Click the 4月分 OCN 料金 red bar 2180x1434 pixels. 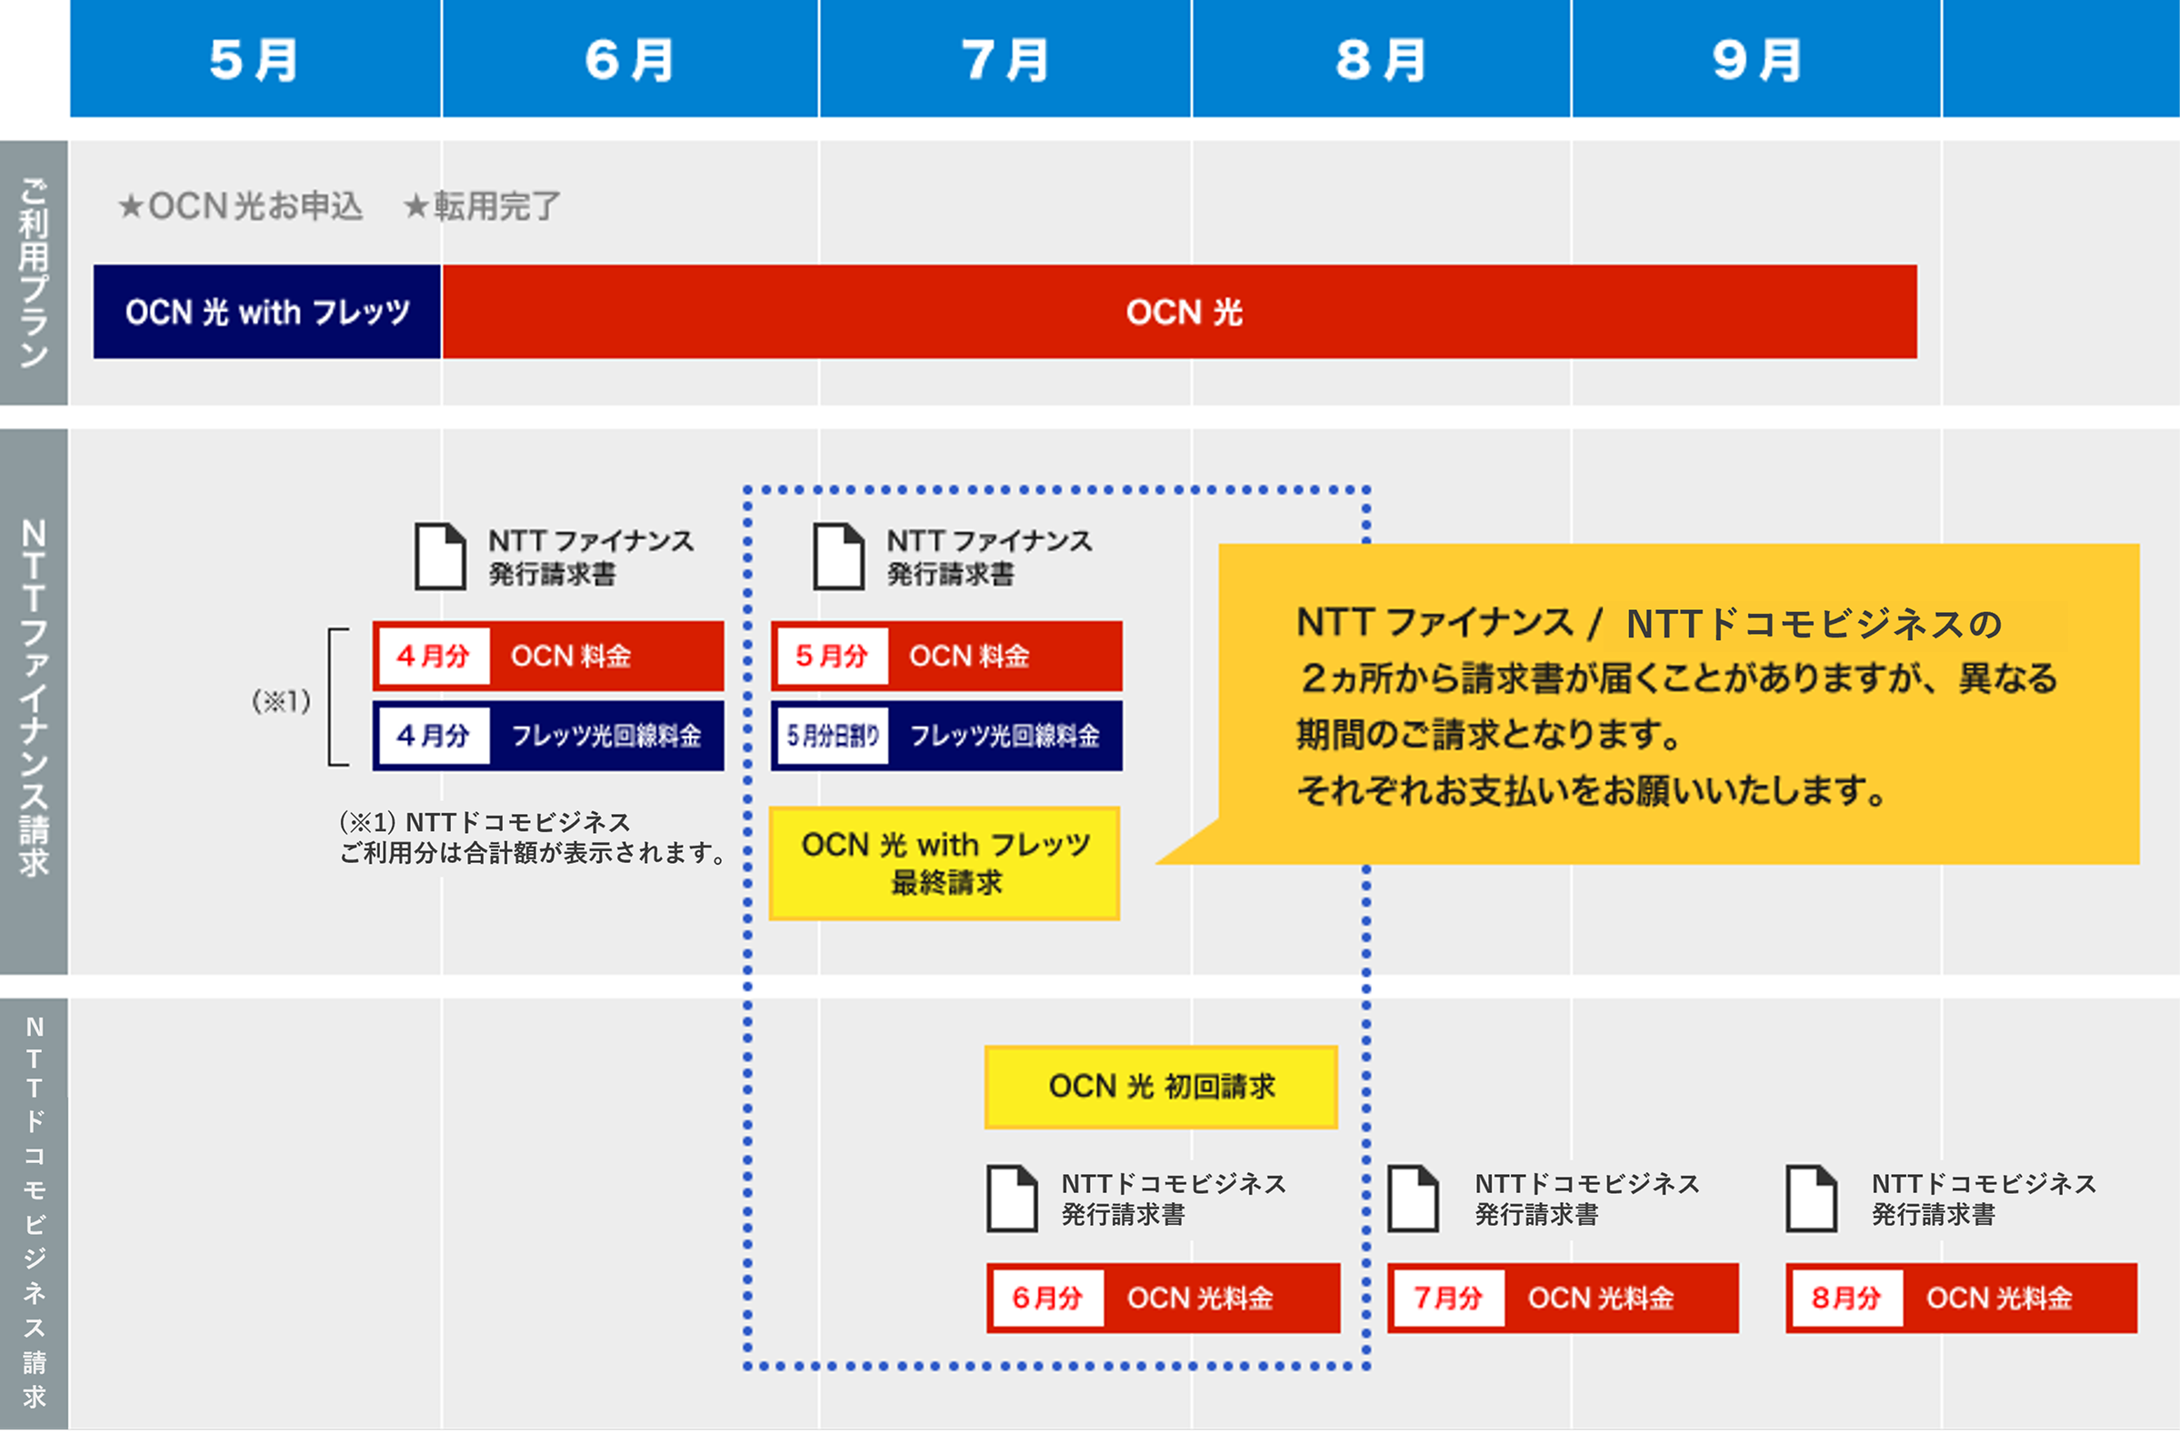[x=548, y=656]
